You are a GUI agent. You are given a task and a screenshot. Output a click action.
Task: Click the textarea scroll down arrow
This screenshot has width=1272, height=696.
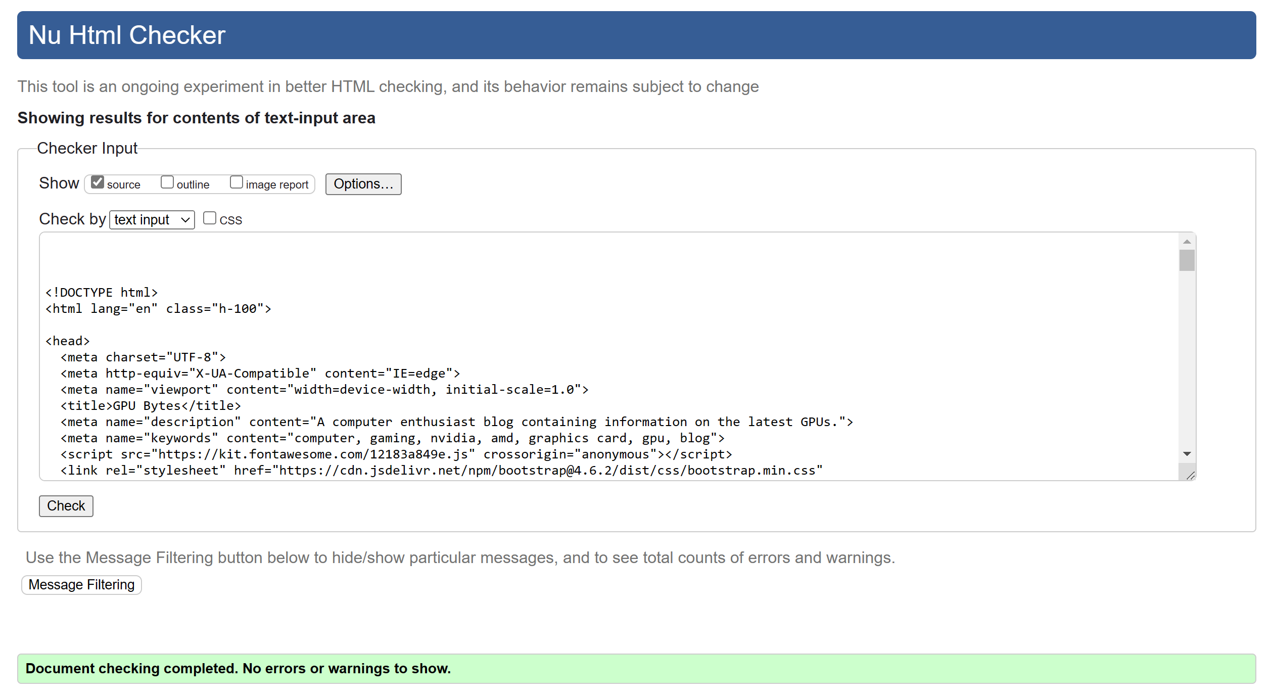[x=1187, y=454]
